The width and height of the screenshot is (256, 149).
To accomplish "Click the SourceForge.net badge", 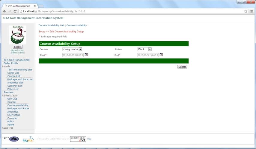I will point(78,139).
